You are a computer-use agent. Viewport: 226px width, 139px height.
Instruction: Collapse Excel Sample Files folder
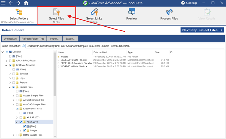click(13, 109)
